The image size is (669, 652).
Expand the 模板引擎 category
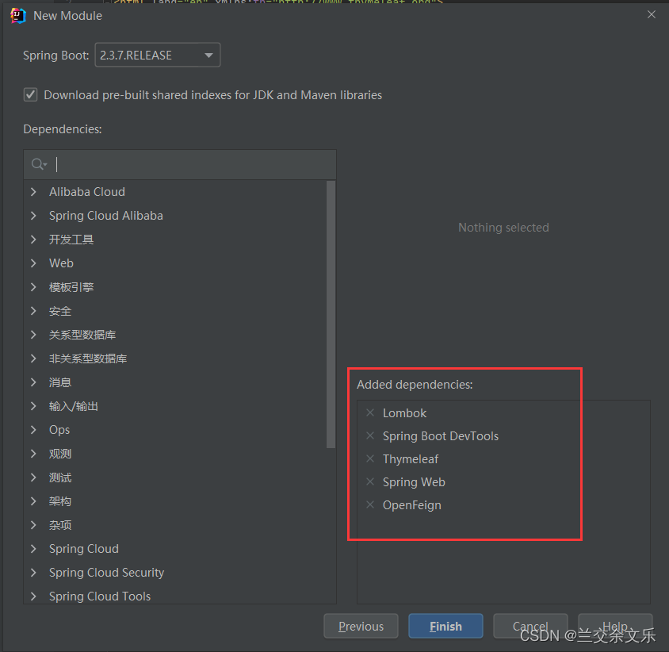point(33,287)
